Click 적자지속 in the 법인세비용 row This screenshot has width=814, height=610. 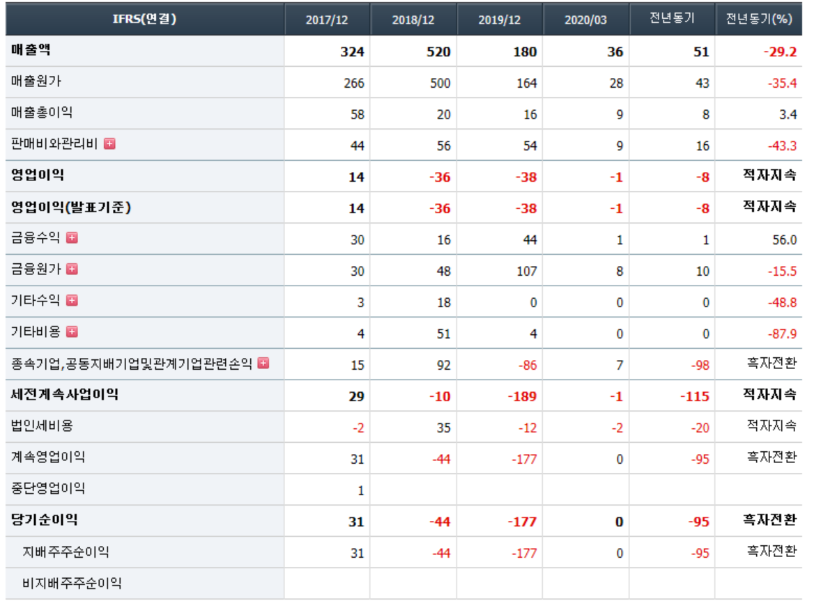772,426
